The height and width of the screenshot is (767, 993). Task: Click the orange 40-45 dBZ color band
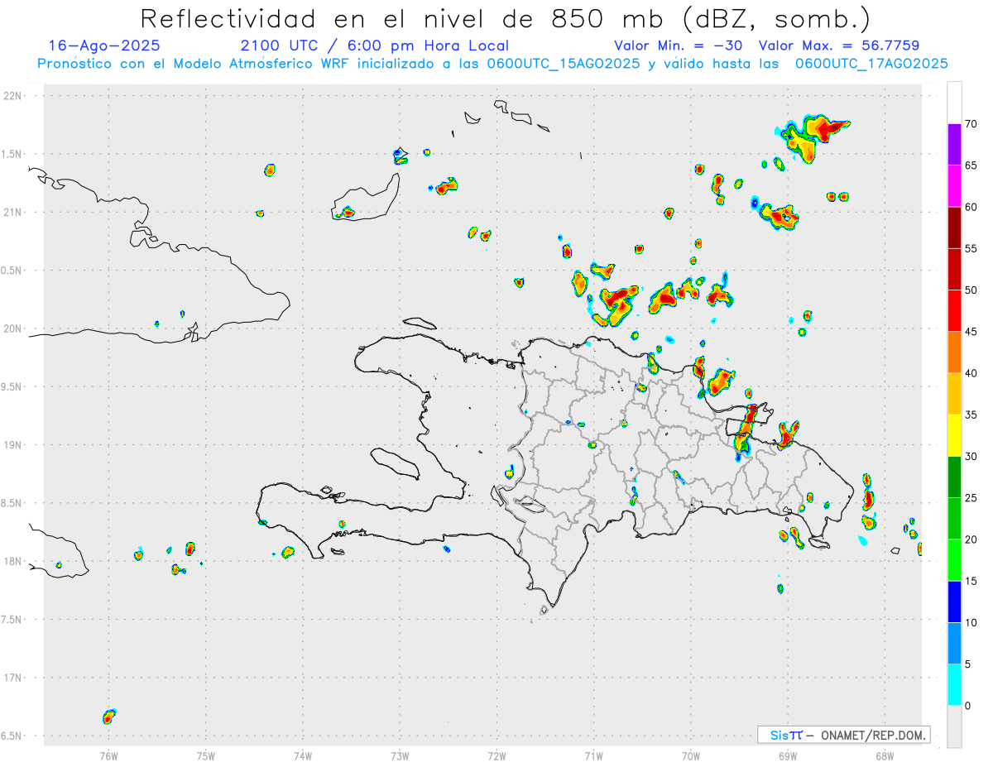point(954,352)
